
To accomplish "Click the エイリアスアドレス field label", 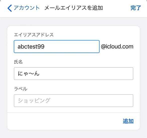I will click(34, 35).
